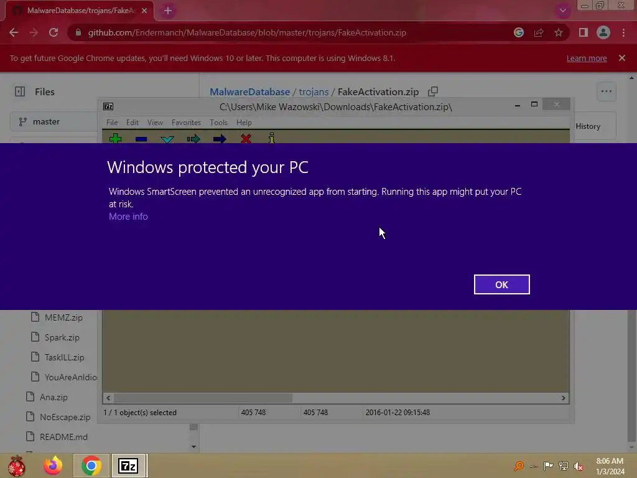Image resolution: width=637 pixels, height=478 pixels.
Task: Click Chrome's forward arrow
Action: [34, 32]
